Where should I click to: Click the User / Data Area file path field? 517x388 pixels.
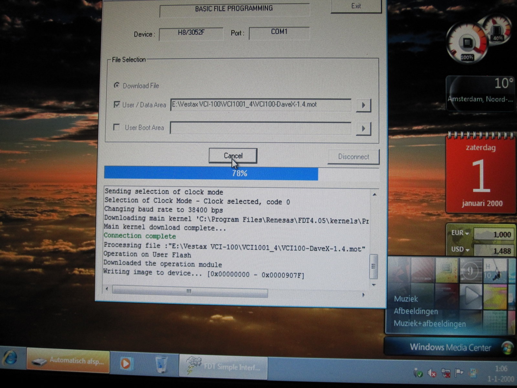260,105
